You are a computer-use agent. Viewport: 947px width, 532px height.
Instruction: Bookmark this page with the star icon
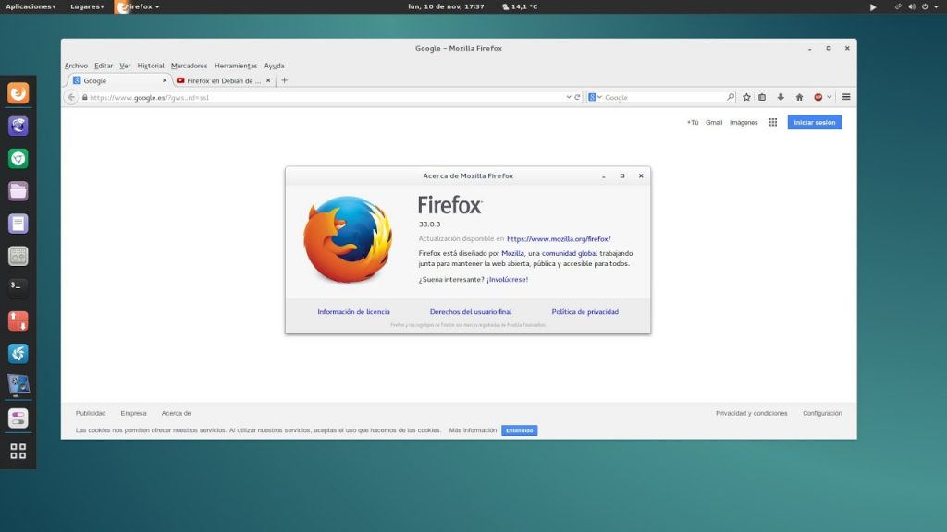pyautogui.click(x=746, y=96)
